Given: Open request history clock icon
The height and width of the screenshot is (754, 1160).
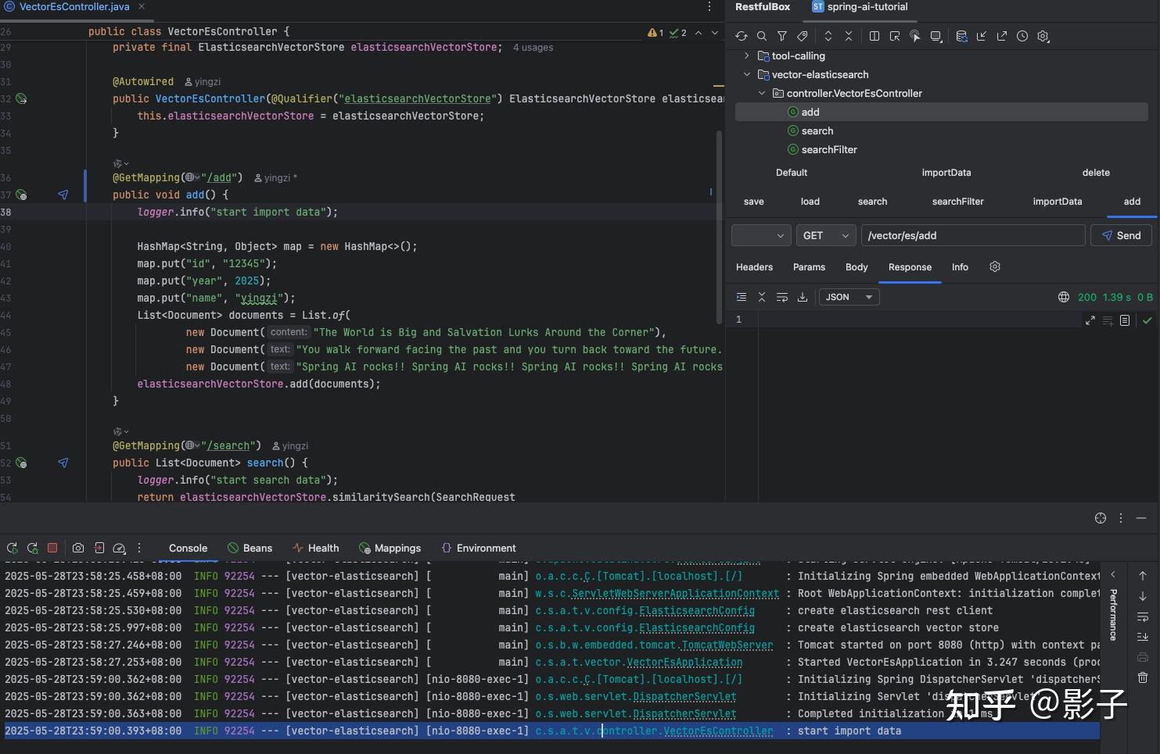Looking at the screenshot, I should click(1022, 36).
